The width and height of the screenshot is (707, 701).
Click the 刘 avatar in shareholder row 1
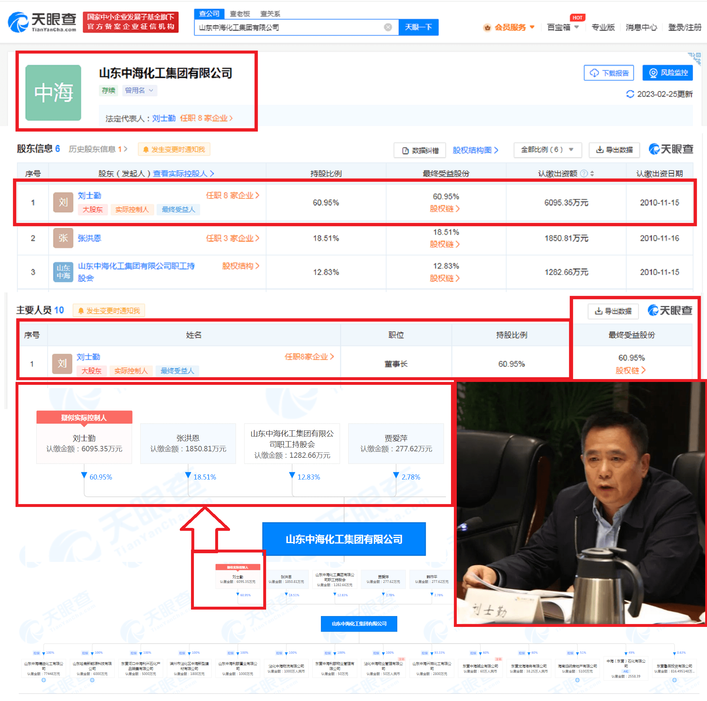tap(63, 202)
